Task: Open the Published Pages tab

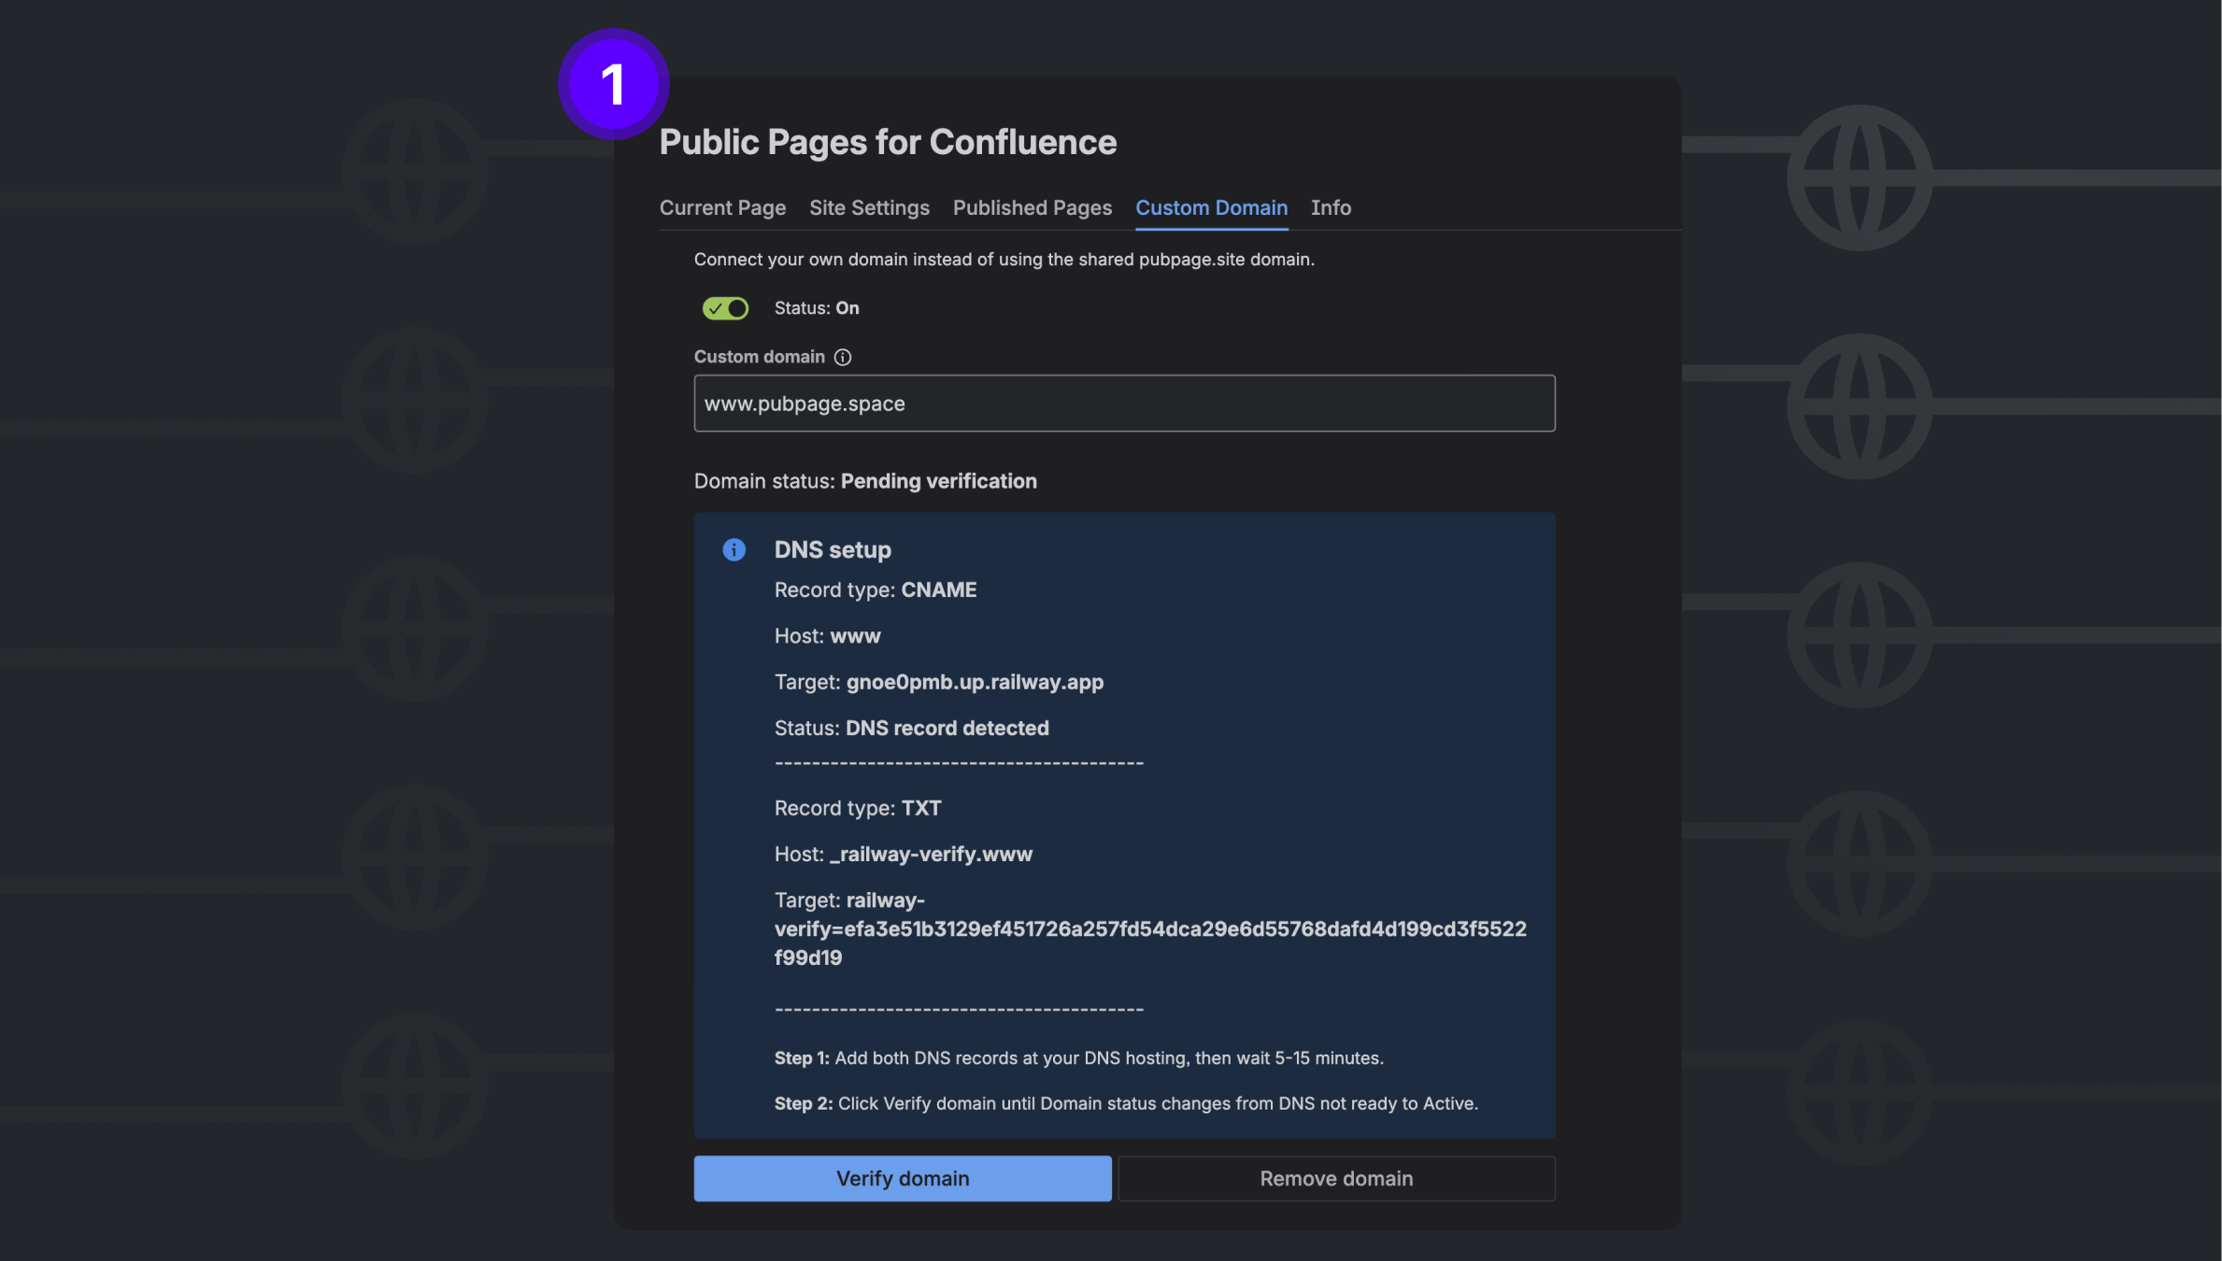Action: click(1032, 207)
